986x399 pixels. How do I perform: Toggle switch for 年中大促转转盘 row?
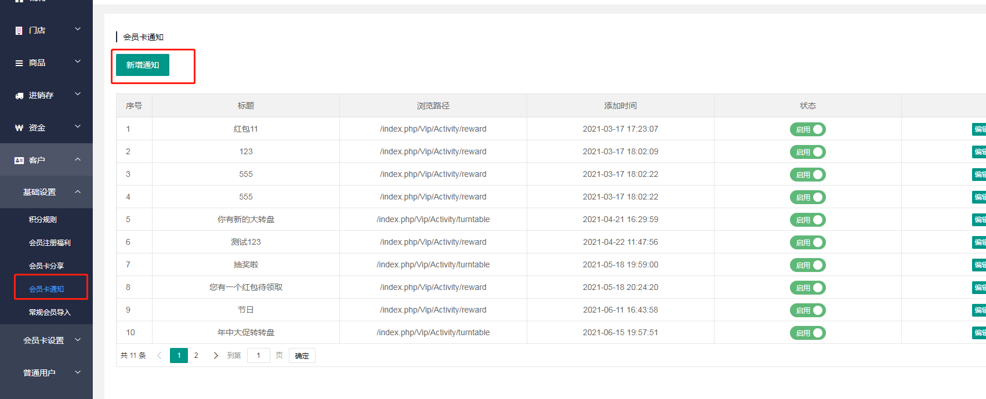click(x=807, y=333)
